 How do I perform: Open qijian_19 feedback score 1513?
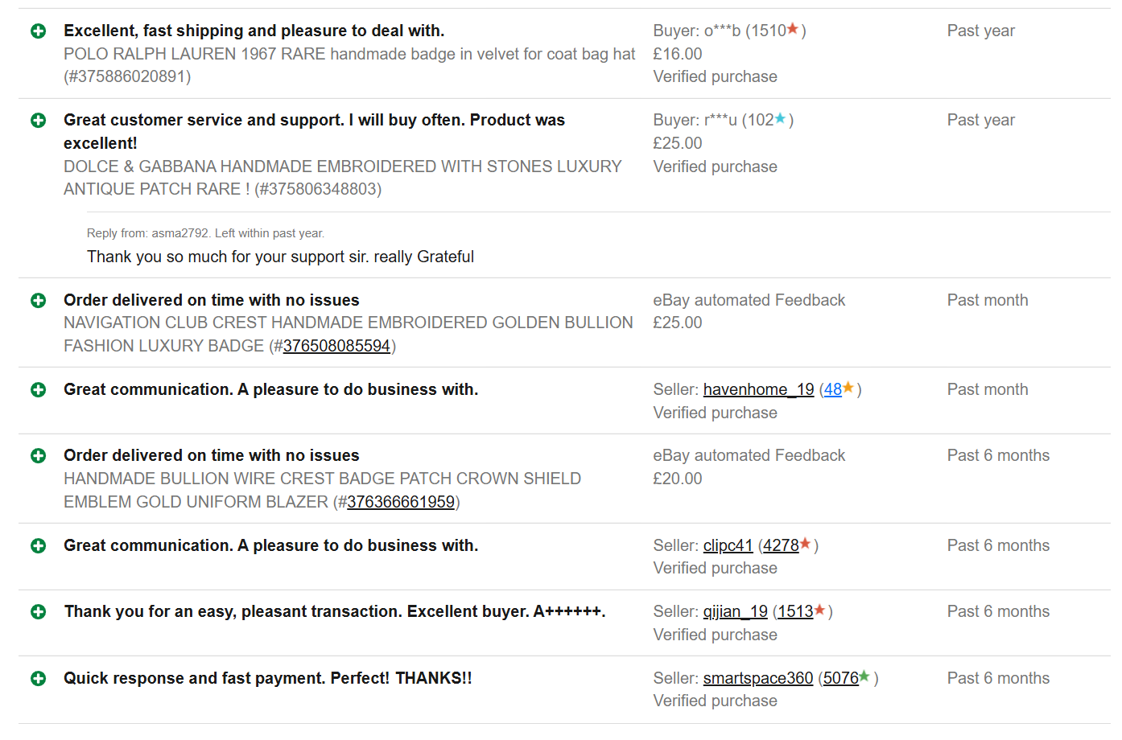[795, 612]
